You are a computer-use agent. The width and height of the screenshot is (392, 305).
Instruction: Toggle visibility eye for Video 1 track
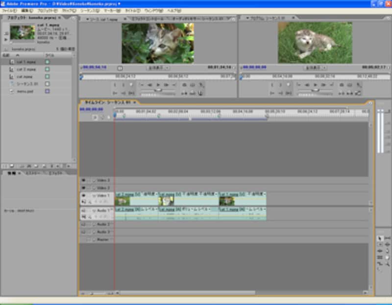83,195
